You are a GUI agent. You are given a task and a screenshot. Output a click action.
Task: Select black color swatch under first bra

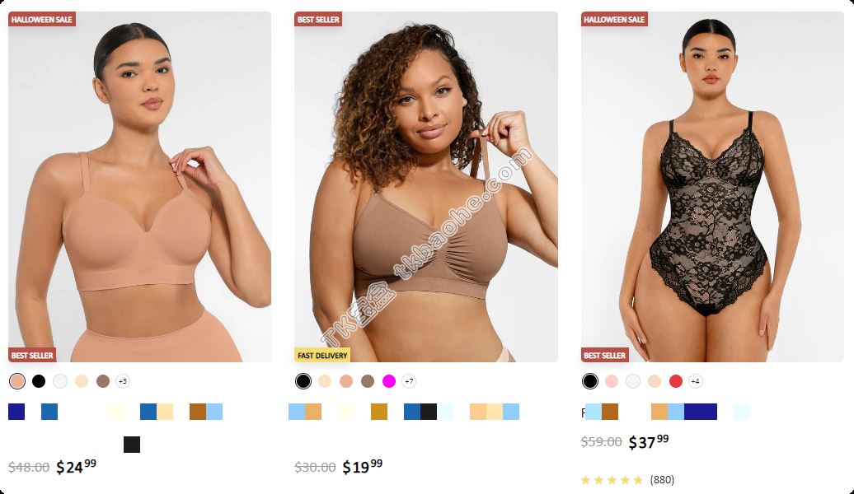[39, 381]
